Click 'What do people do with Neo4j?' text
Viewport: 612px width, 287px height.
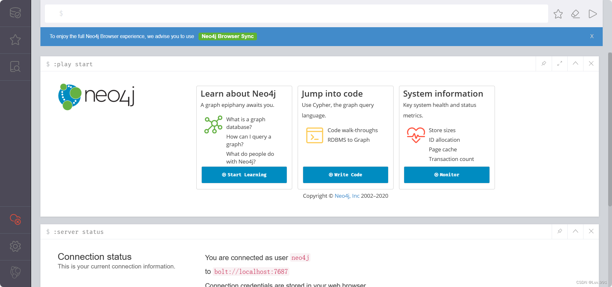(250, 158)
